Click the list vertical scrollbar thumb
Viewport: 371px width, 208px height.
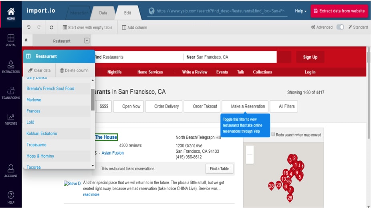93,100
